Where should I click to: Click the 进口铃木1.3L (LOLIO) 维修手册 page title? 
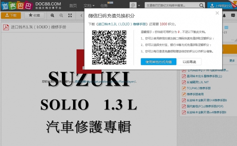39,27
